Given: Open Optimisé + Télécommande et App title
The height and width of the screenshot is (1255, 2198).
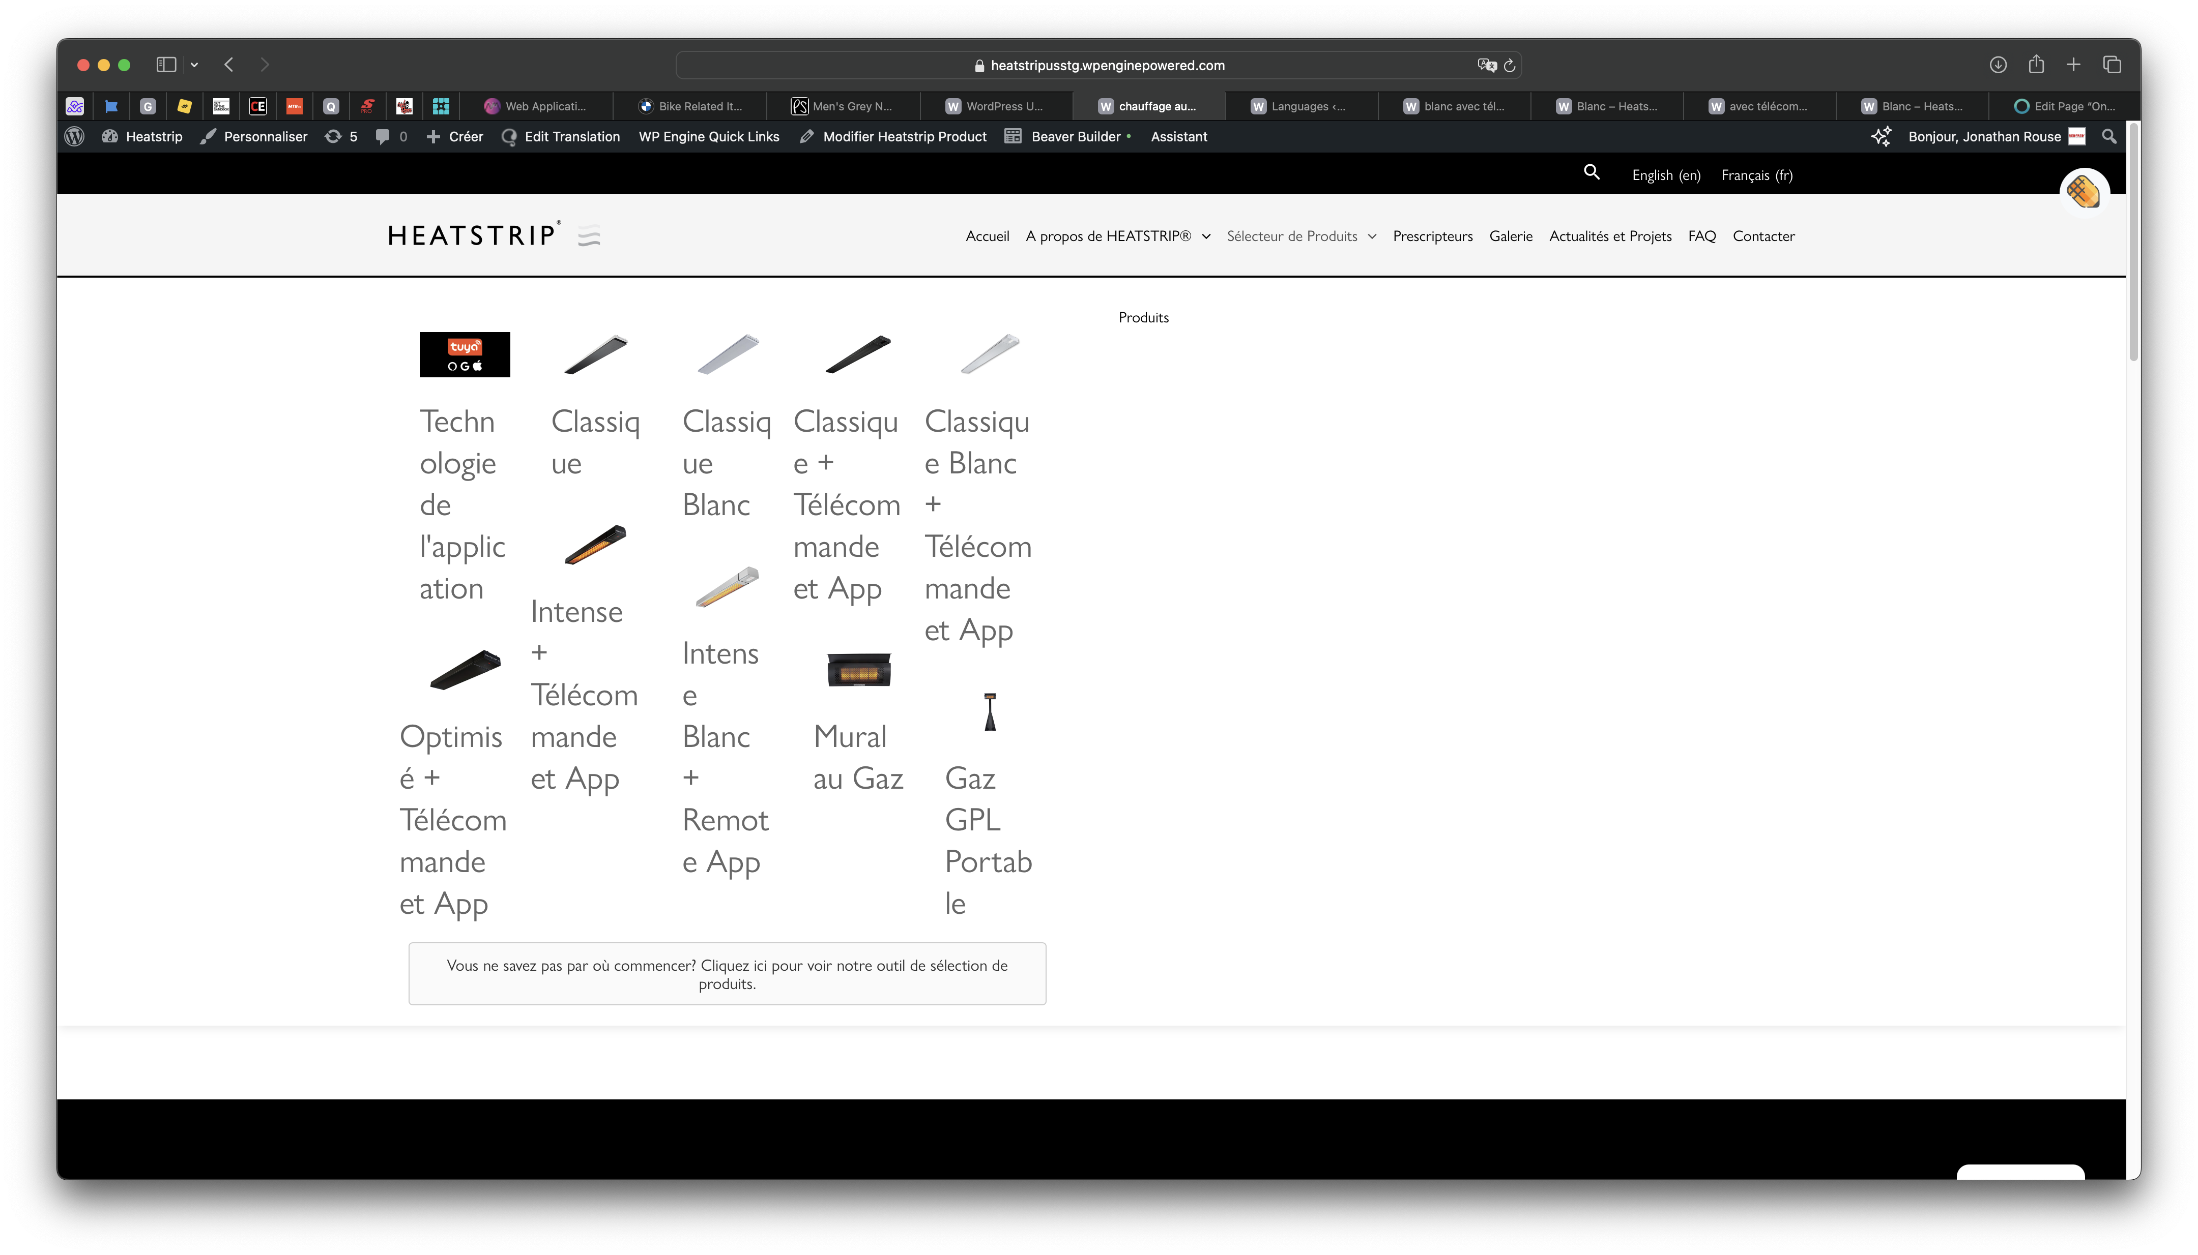Looking at the screenshot, I should coord(453,820).
